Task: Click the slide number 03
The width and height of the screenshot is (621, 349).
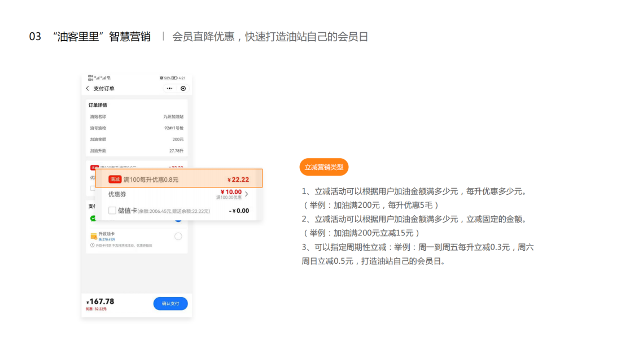Action: click(x=35, y=37)
